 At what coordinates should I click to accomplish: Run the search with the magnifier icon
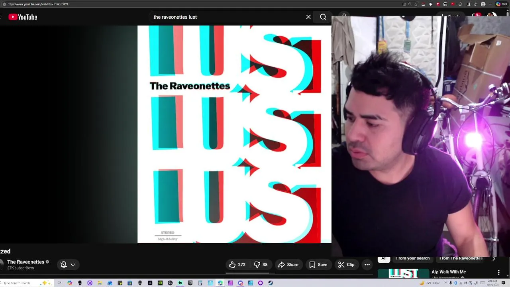(323, 17)
